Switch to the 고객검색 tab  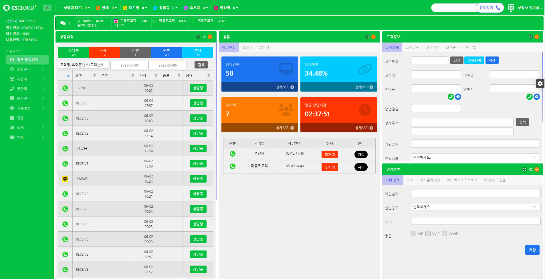click(x=412, y=47)
